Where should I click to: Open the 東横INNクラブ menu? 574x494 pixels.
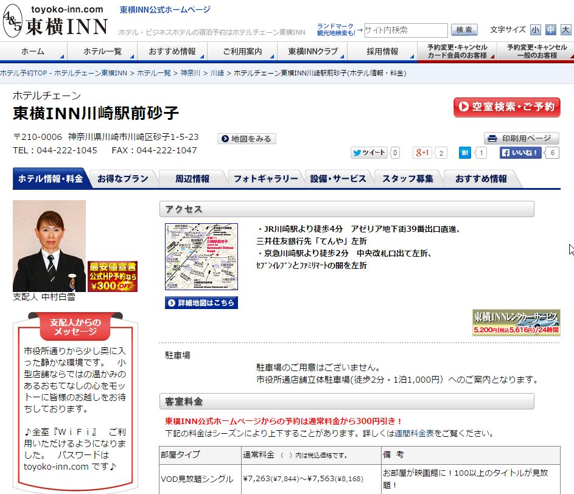[x=312, y=51]
